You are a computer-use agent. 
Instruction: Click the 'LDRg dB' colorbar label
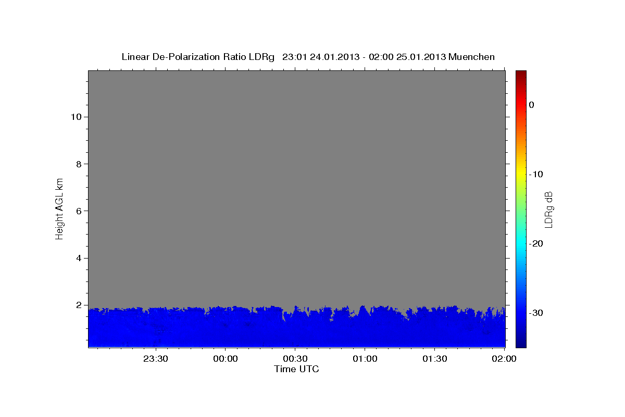click(x=548, y=209)
